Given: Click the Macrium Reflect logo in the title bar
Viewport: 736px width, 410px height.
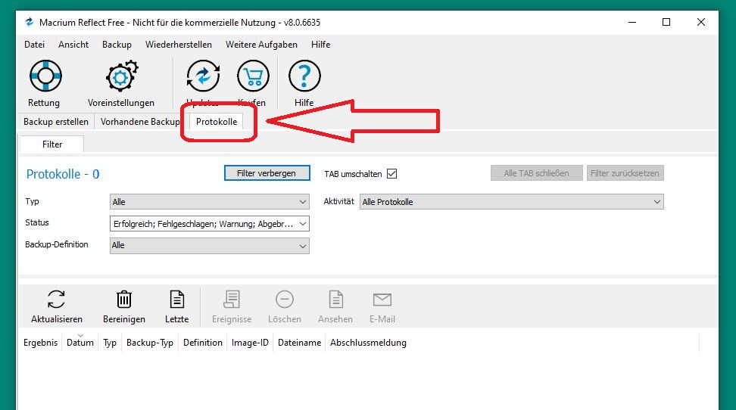Looking at the screenshot, I should [29, 22].
